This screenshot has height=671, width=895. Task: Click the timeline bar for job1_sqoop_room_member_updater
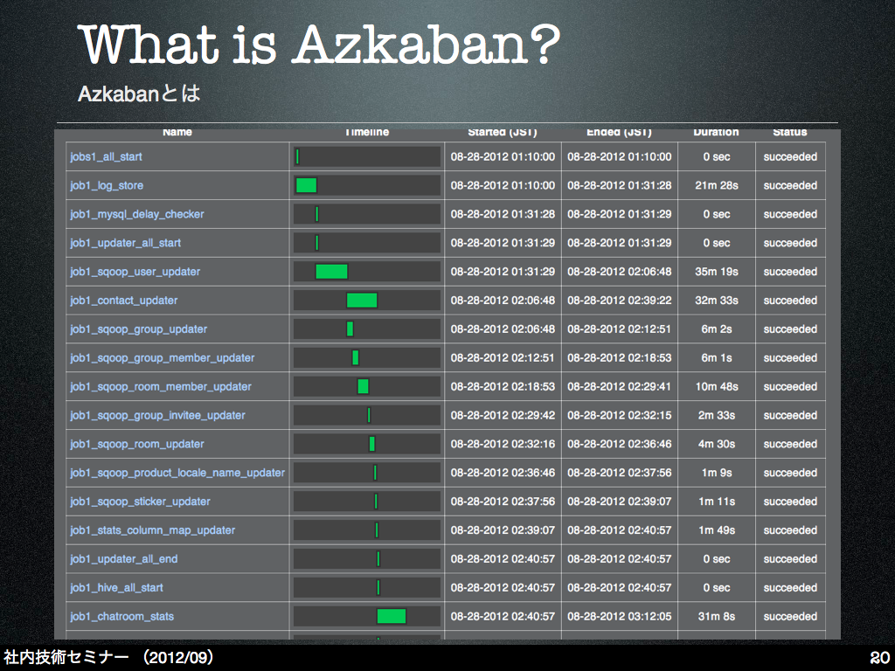pos(363,386)
